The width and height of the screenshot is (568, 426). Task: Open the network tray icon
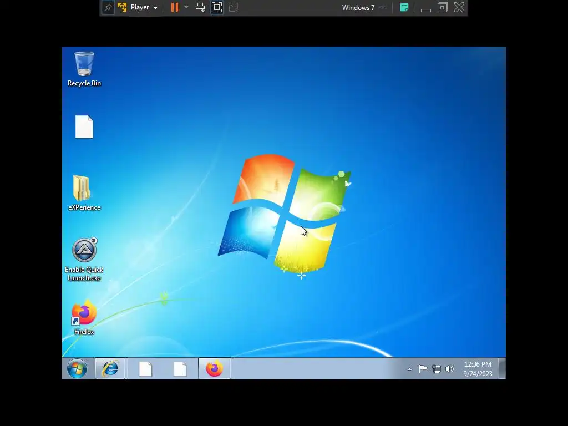point(437,369)
